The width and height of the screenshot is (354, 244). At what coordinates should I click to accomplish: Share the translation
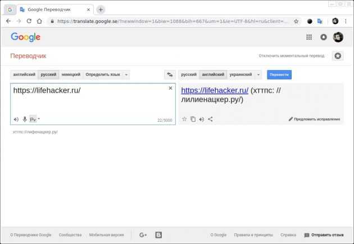(x=210, y=119)
